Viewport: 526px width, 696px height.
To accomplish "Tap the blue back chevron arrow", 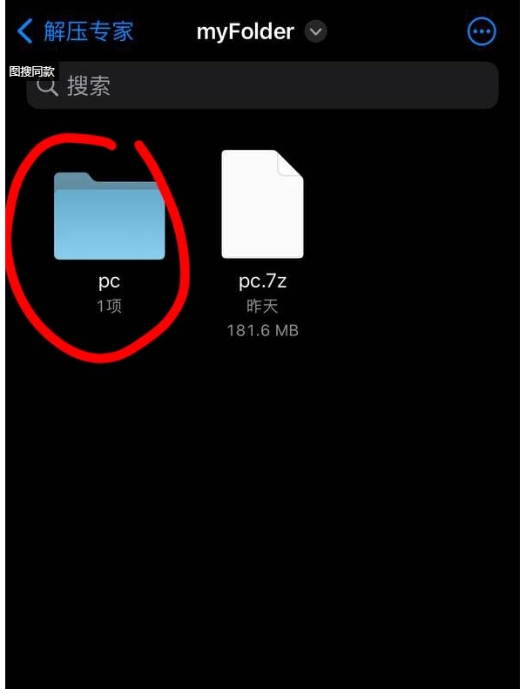I will pyautogui.click(x=24, y=31).
